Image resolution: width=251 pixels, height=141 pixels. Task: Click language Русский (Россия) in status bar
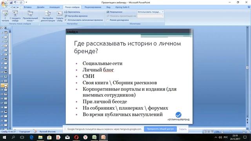tap(47, 132)
